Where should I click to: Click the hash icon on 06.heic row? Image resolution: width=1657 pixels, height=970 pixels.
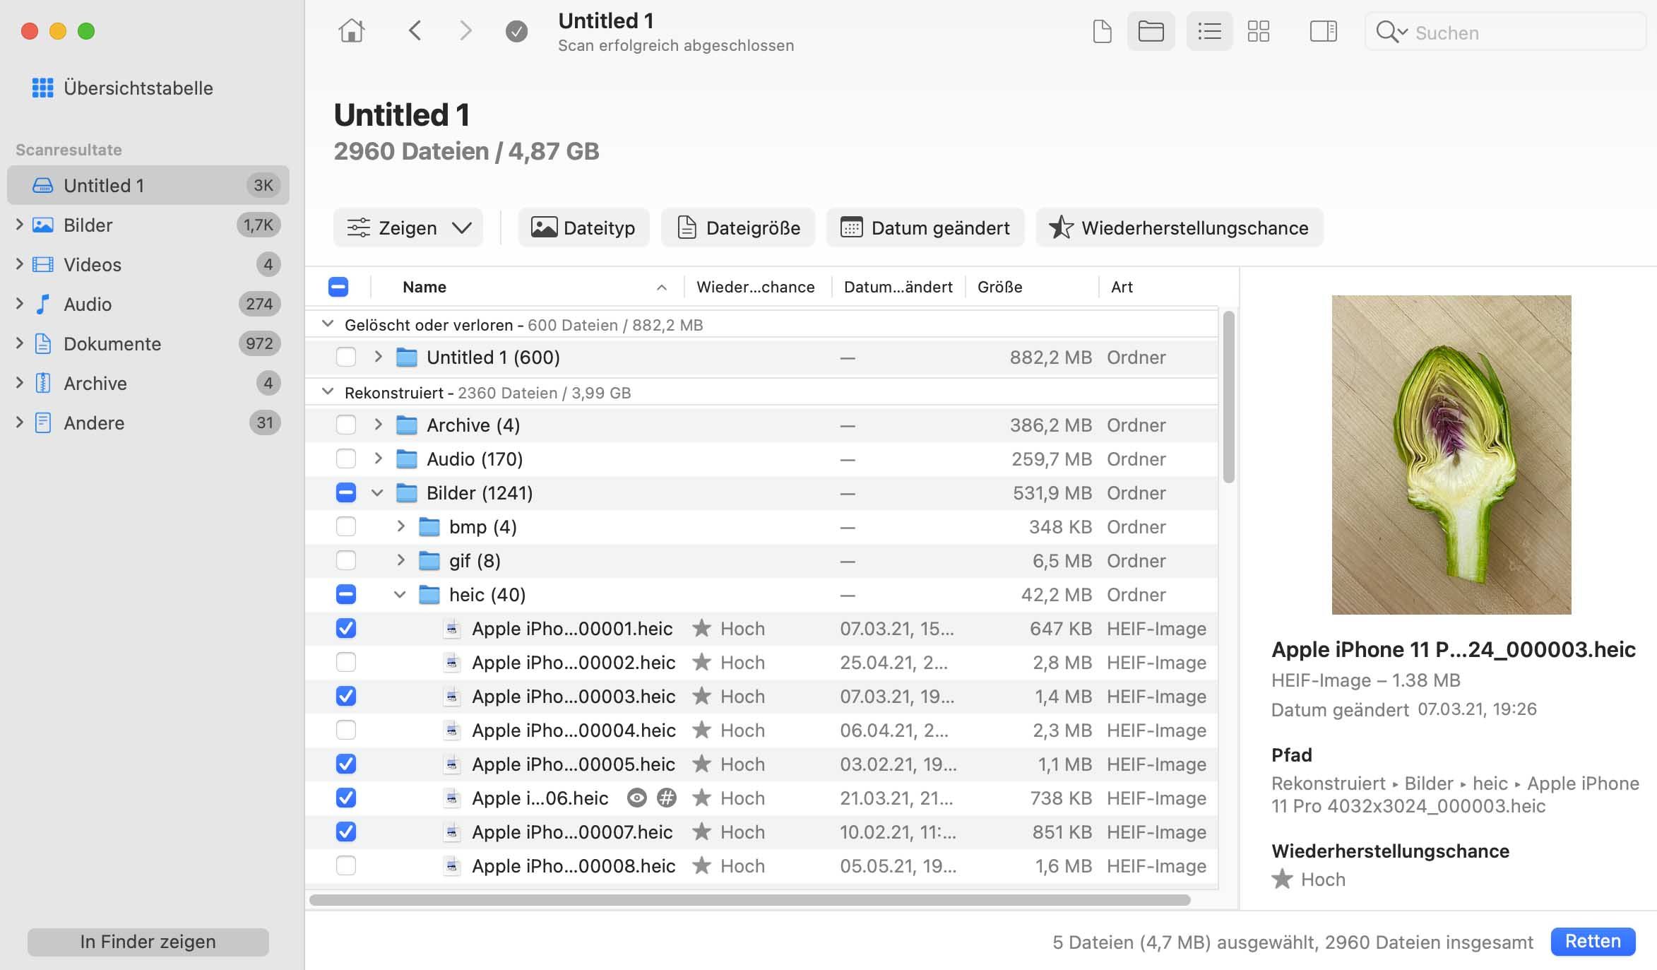point(666,798)
